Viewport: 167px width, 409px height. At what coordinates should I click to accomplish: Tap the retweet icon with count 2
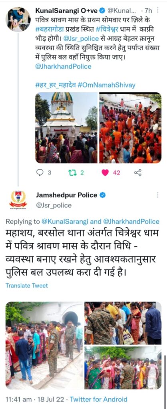[72, 173]
